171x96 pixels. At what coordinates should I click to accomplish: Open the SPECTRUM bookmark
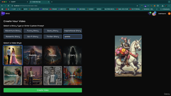(44, 9)
